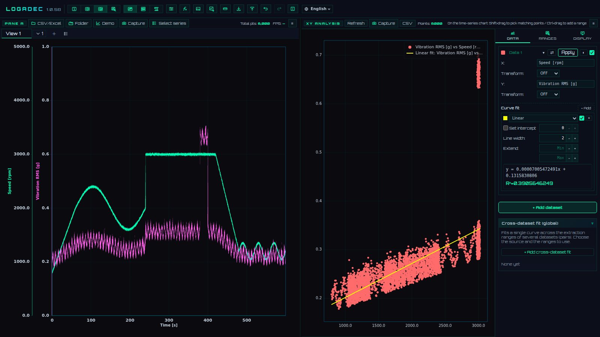Open the X Transform OFF dropdown
The width and height of the screenshot is (600, 337).
click(548, 73)
